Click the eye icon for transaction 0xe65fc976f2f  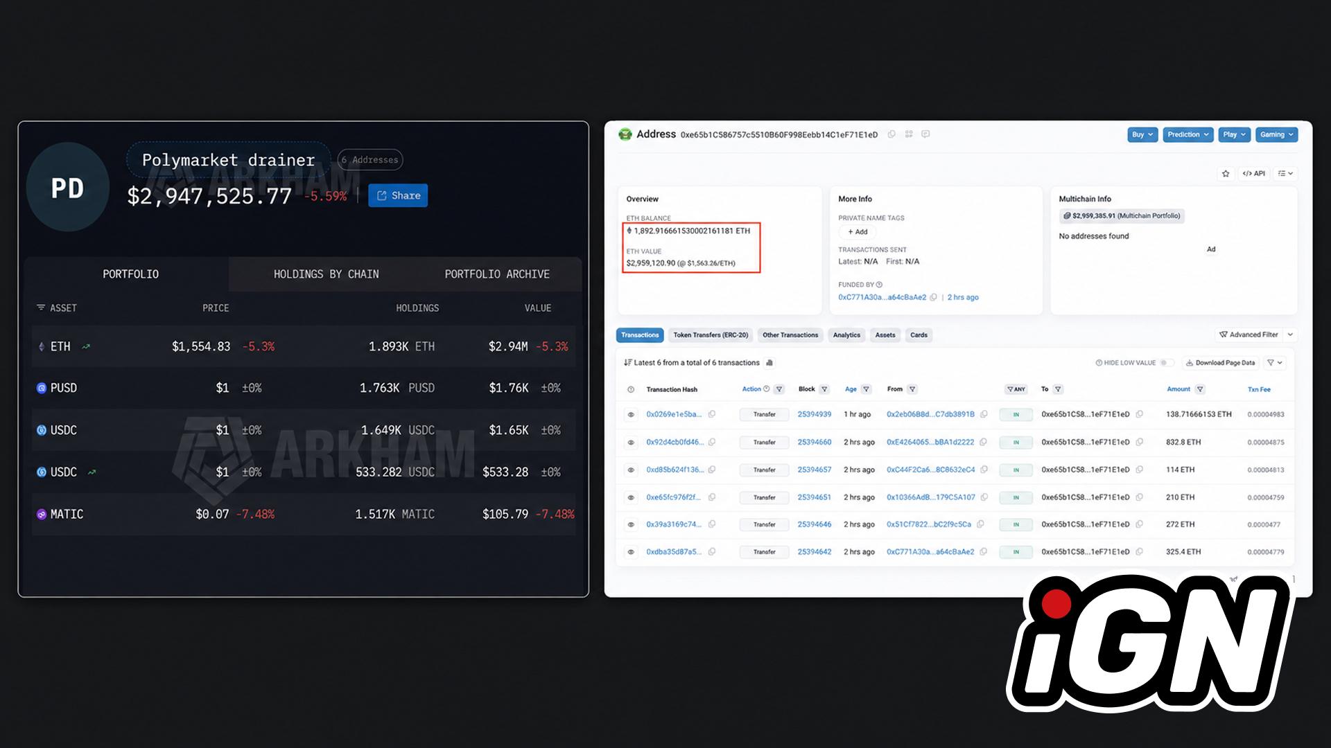[x=631, y=497]
